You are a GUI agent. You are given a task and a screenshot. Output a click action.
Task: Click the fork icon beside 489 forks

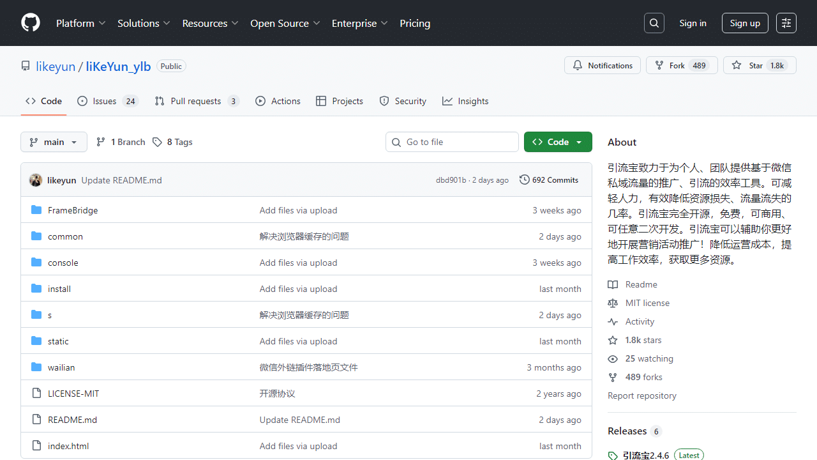pyautogui.click(x=613, y=377)
